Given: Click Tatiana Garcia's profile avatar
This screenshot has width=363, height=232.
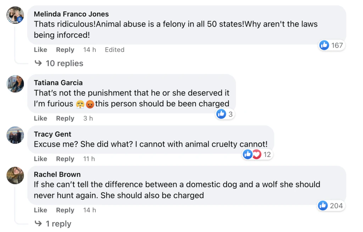Looking at the screenshot, I should click(x=15, y=84).
